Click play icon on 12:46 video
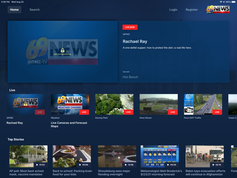 coord(126,165)
